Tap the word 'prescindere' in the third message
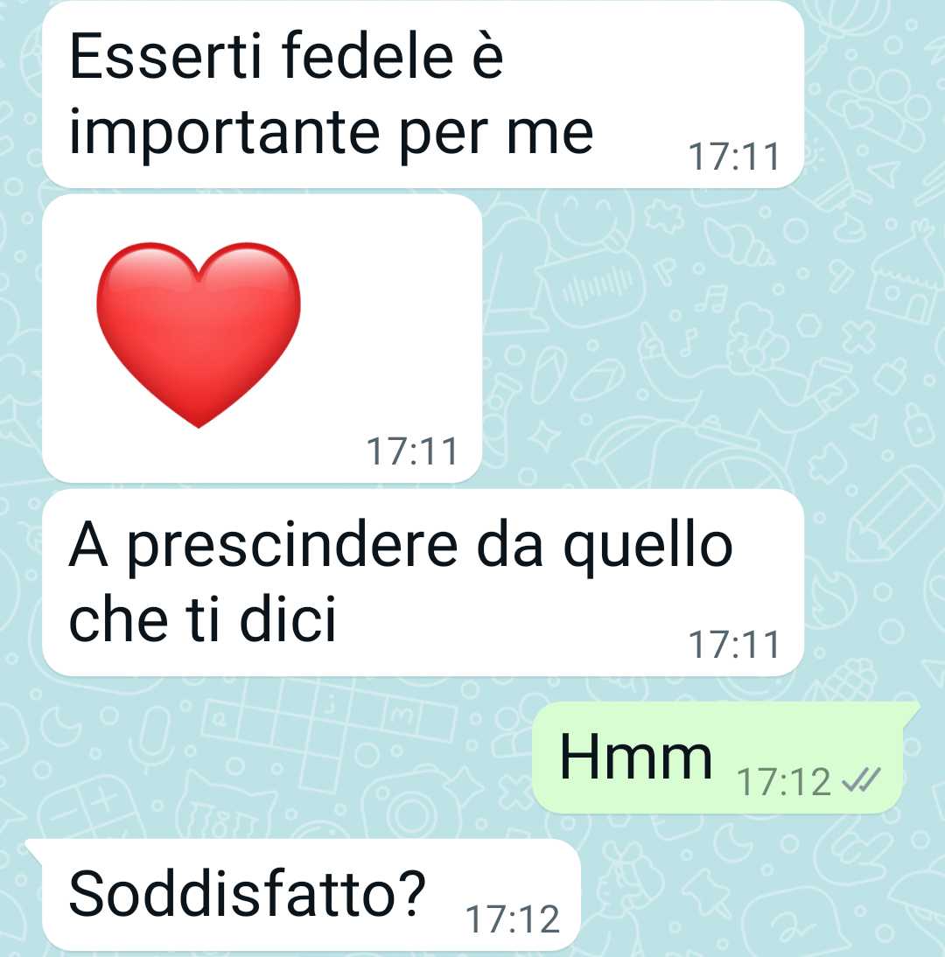This screenshot has width=945, height=957. (292, 546)
